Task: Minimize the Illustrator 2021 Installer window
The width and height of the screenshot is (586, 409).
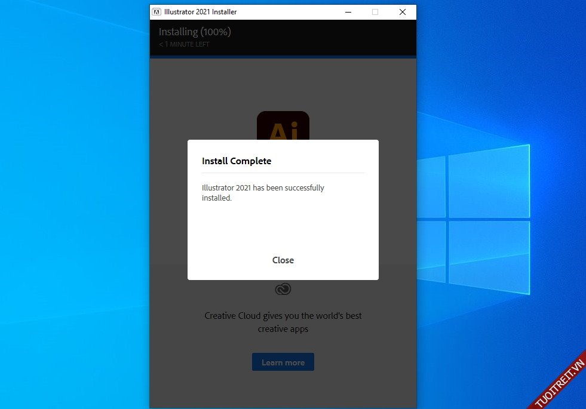Action: (348, 12)
